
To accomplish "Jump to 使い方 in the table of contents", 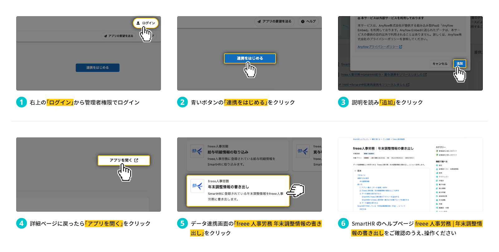I will (360, 184).
